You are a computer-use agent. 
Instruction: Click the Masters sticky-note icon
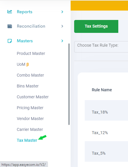pyautogui.click(x=10, y=41)
